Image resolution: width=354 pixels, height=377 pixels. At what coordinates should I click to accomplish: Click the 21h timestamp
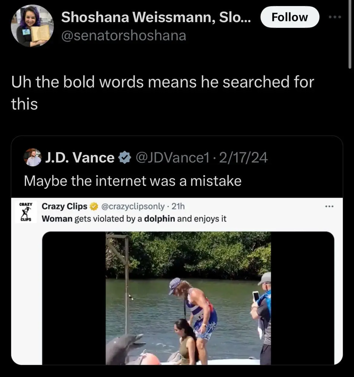pyautogui.click(x=178, y=206)
